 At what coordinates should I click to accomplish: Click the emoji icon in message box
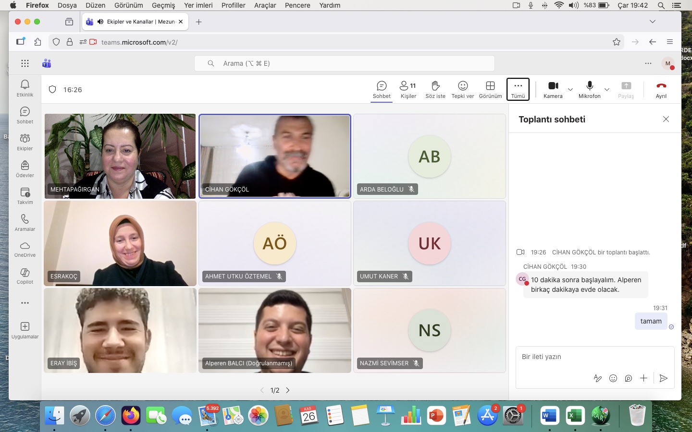(613, 378)
